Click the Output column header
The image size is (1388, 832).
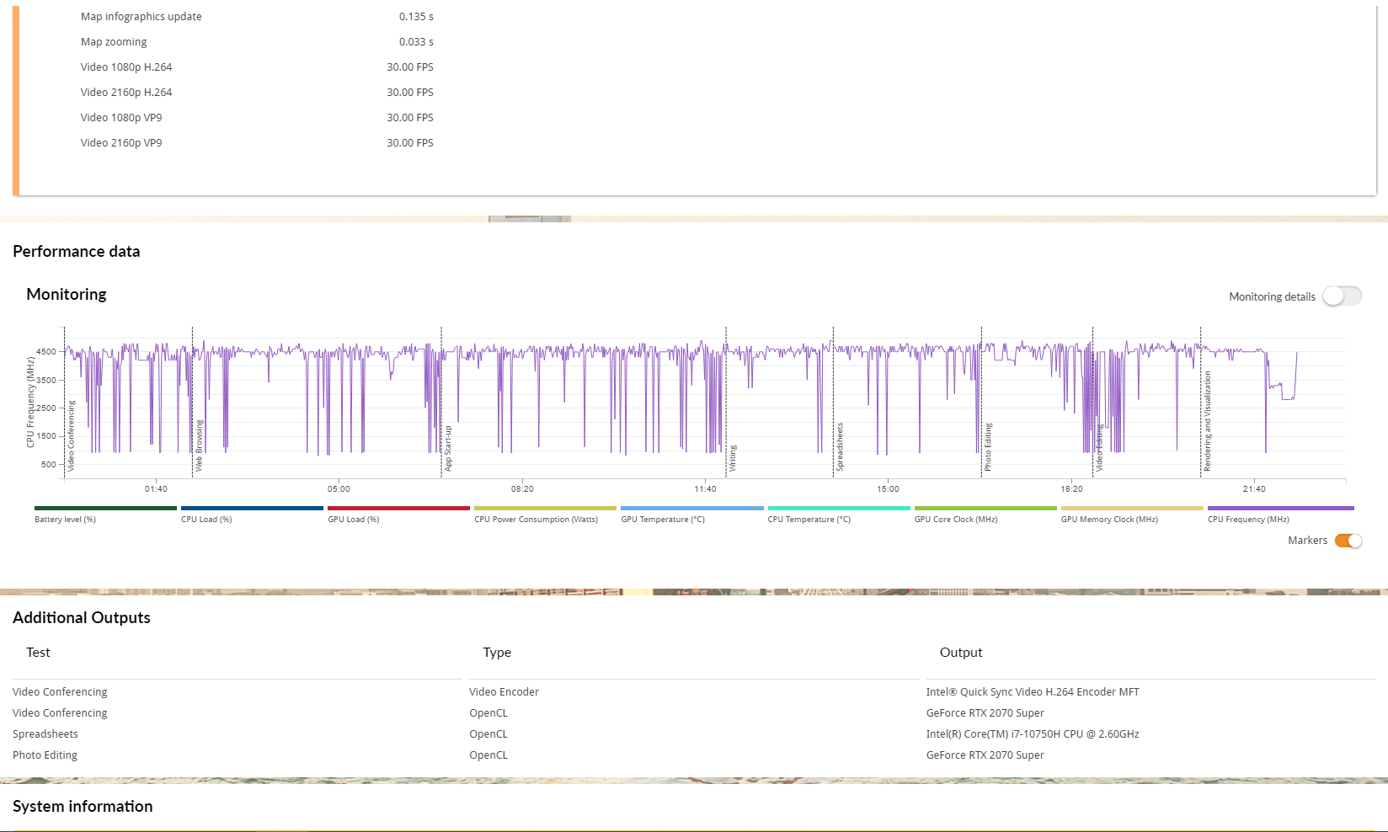coord(961,653)
